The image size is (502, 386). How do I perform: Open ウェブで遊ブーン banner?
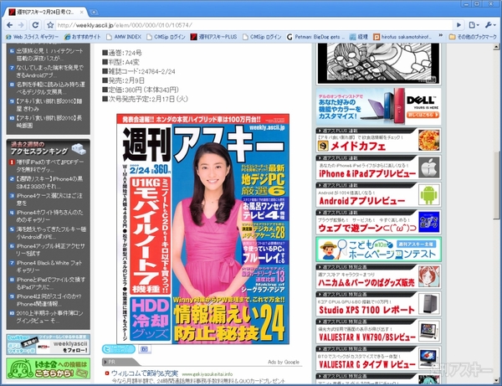click(378, 222)
